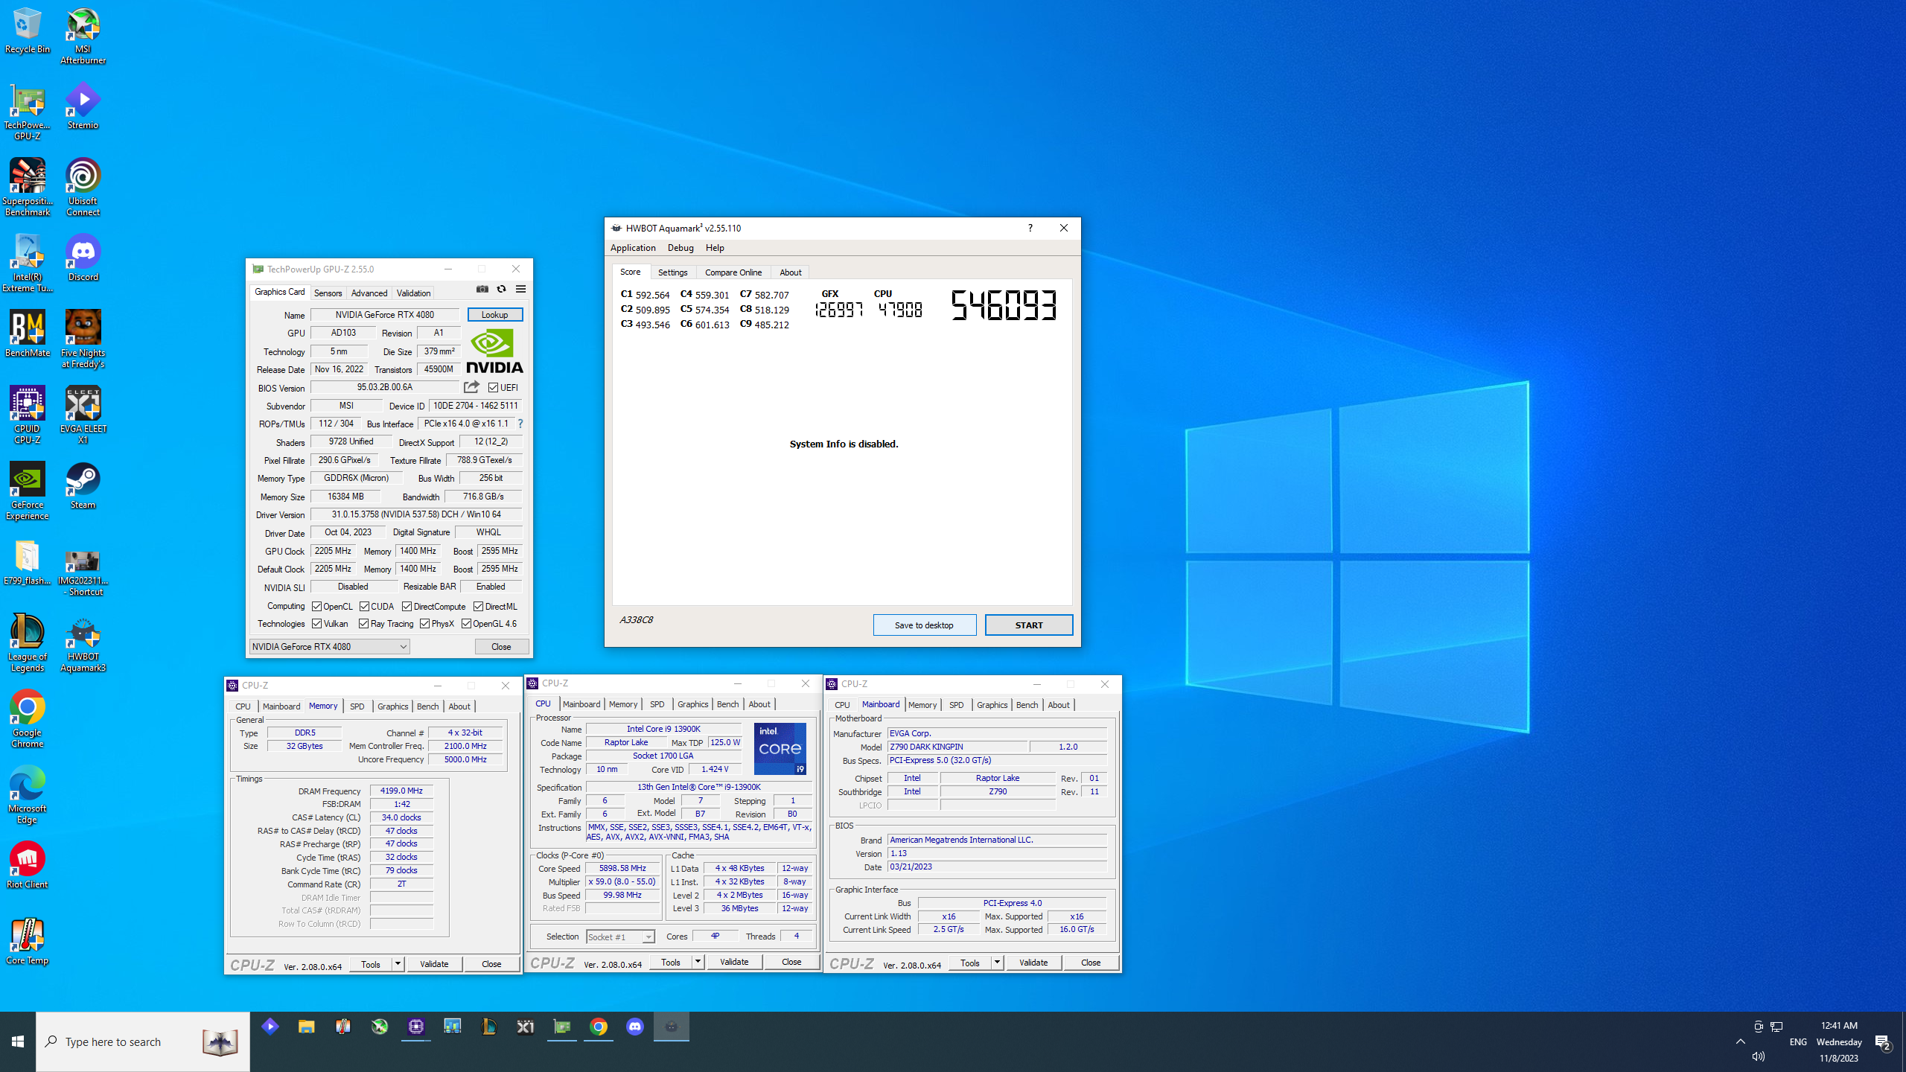This screenshot has height=1072, width=1906.
Task: Expand Tools dropdown arrow in the CPU tab CPU-Z window
Action: [x=698, y=962]
